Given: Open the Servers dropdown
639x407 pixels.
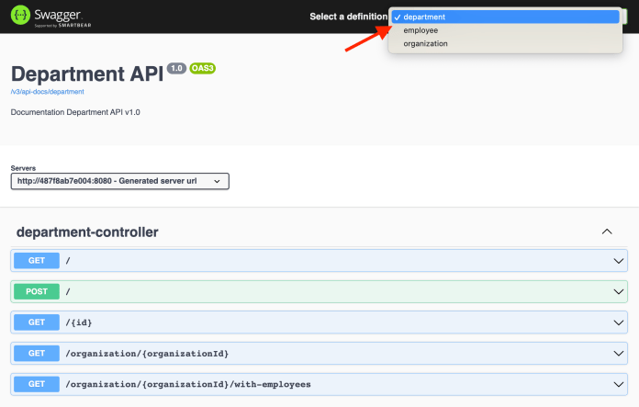Looking at the screenshot, I should click(x=119, y=181).
